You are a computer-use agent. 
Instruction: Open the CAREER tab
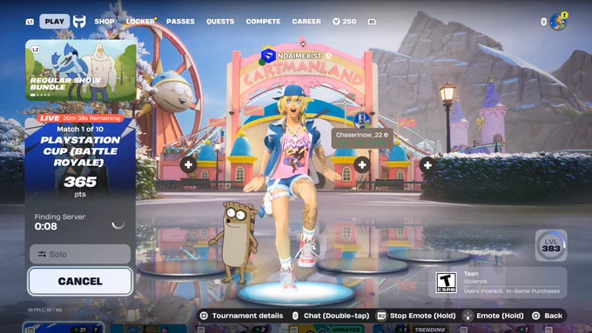pos(306,22)
